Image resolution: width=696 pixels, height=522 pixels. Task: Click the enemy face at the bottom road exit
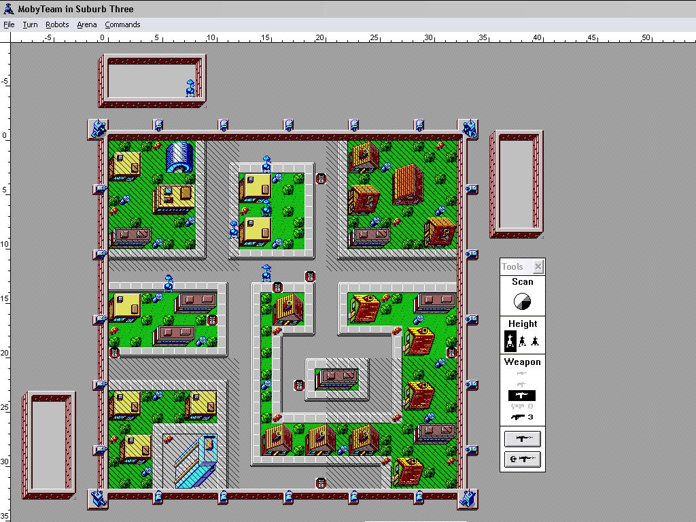tap(321, 483)
